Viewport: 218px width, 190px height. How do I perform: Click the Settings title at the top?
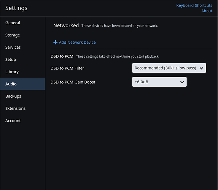pyautogui.click(x=16, y=8)
